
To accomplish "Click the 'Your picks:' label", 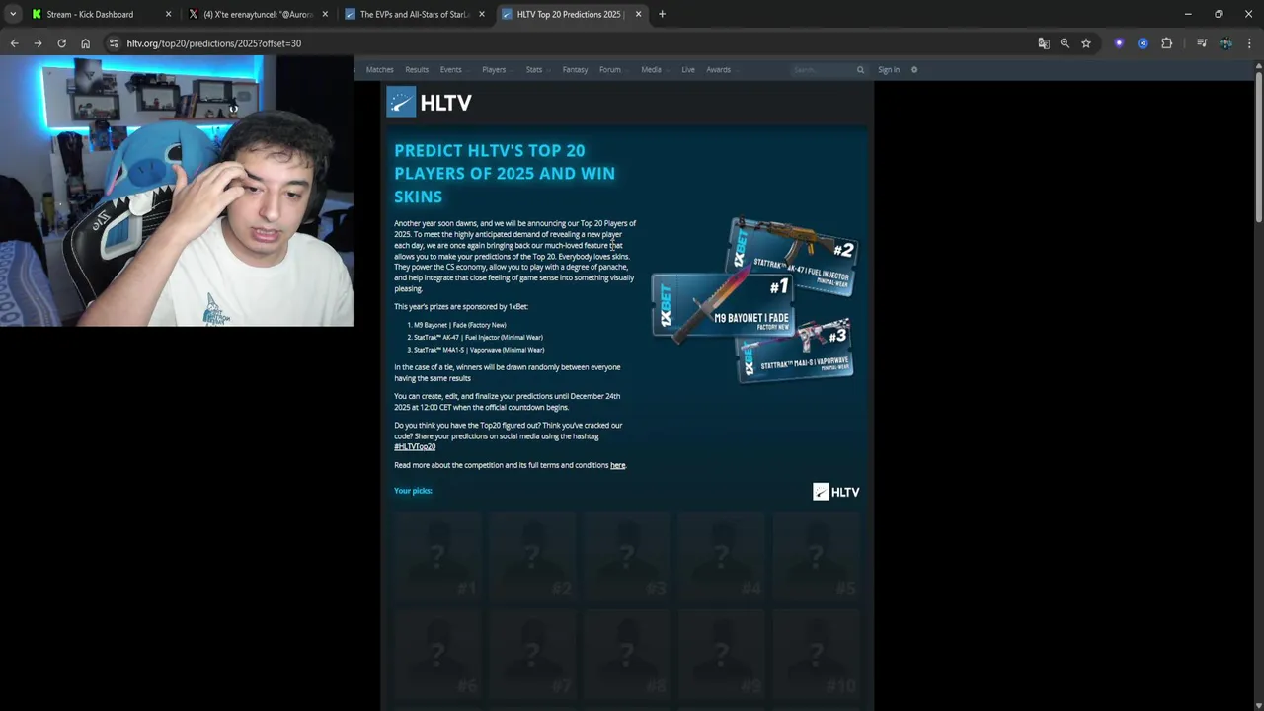I will point(413,491).
